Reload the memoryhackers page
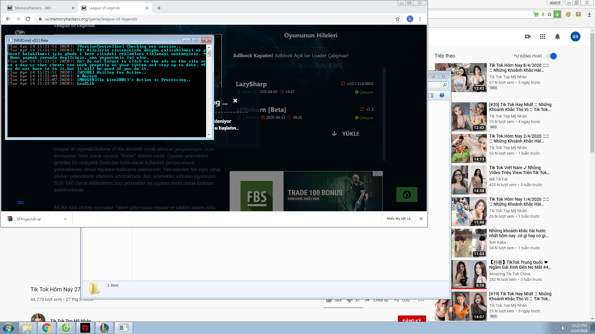Image resolution: width=595 pixels, height=334 pixels. pos(28,19)
